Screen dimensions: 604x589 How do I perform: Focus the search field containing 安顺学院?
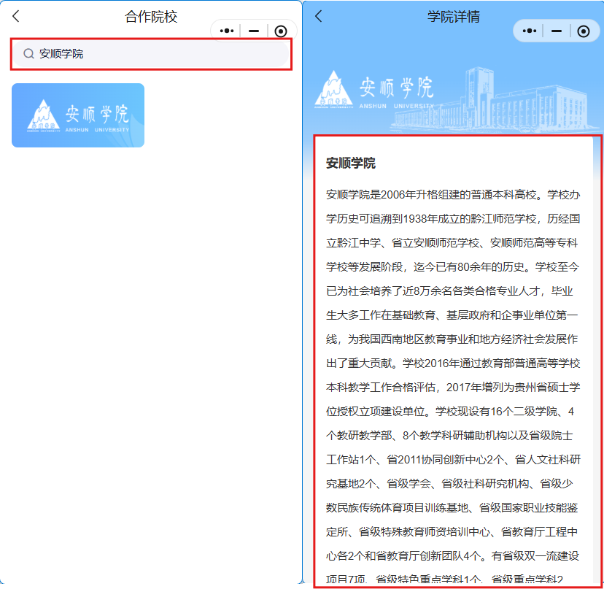160,54
